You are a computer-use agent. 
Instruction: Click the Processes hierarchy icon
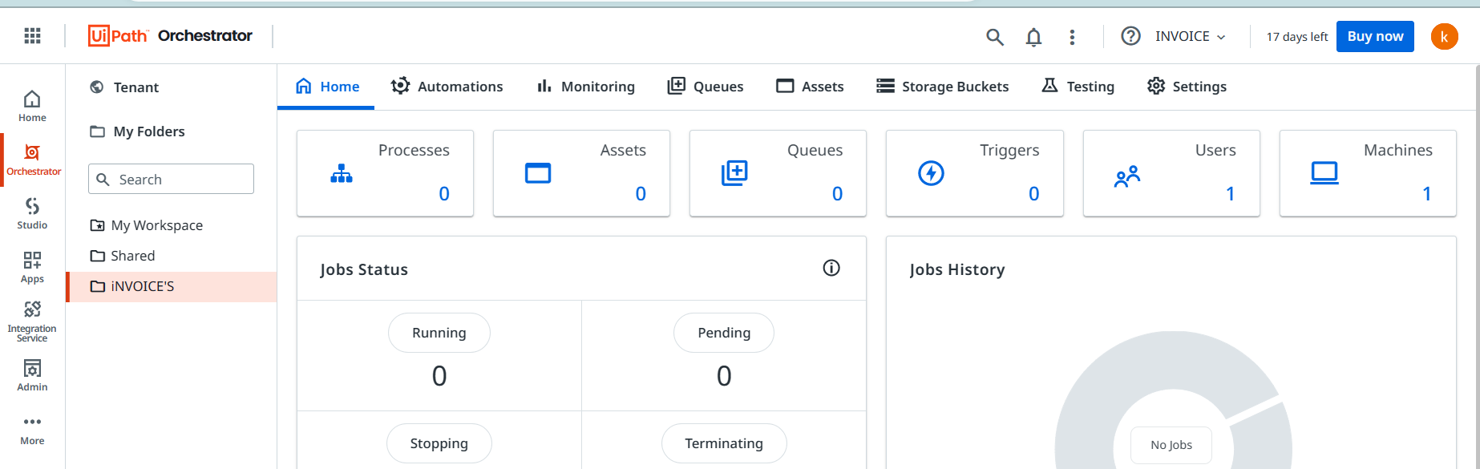click(342, 173)
